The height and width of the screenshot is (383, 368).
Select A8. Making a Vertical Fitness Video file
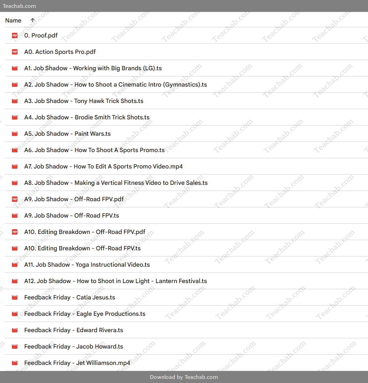pos(116,183)
